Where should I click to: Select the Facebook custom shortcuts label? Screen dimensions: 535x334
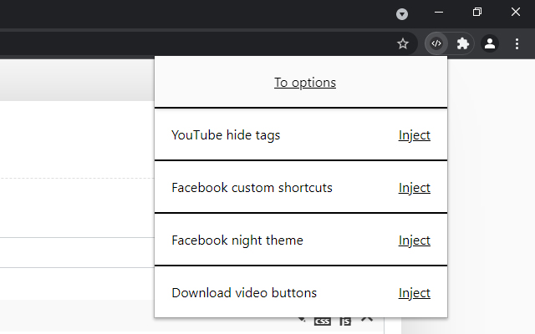coord(252,188)
